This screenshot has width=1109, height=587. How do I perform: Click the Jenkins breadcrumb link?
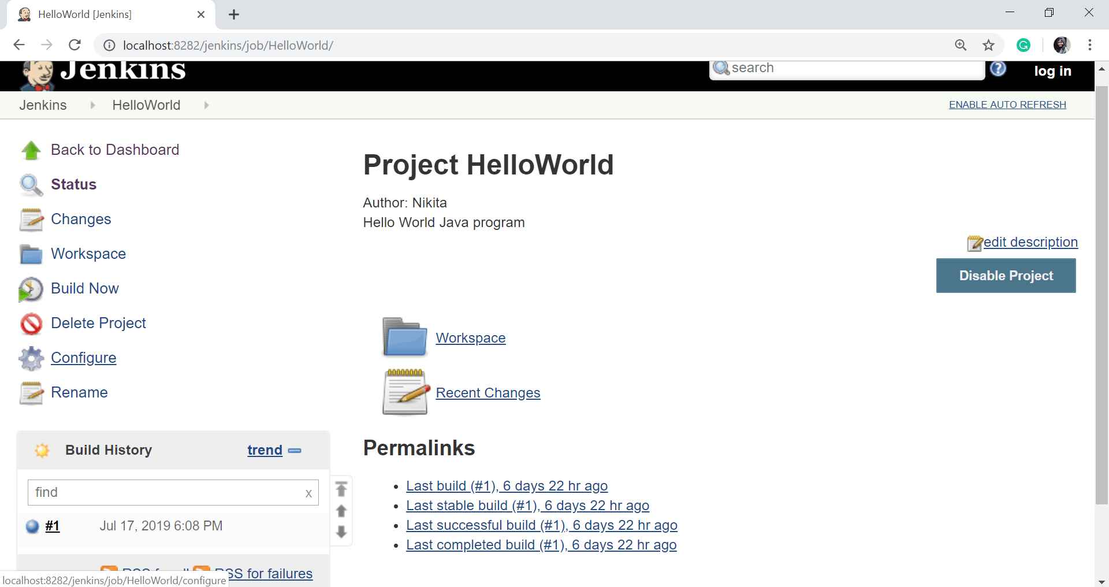tap(43, 105)
